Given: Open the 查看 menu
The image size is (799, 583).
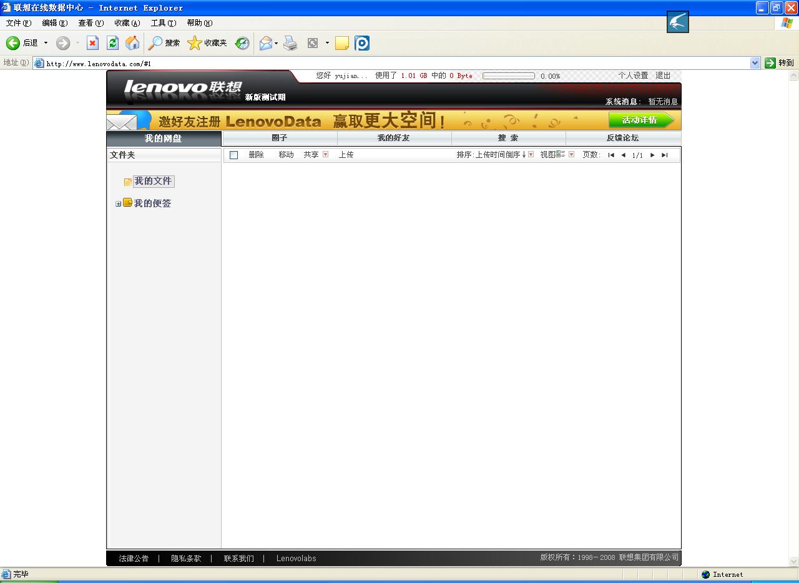Looking at the screenshot, I should [91, 23].
